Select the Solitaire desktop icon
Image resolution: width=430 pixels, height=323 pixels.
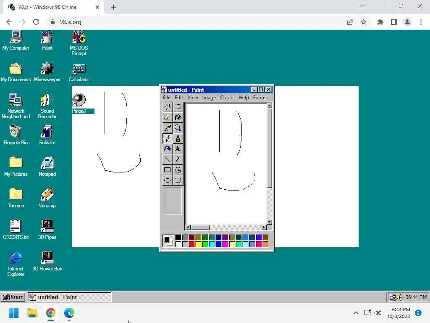[47, 135]
